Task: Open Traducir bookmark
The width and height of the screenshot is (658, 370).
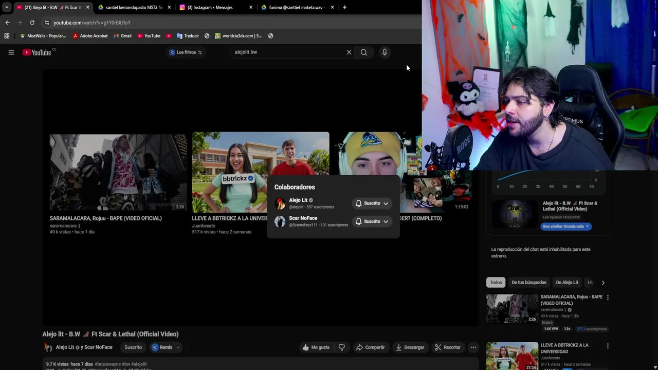Action: (x=188, y=36)
